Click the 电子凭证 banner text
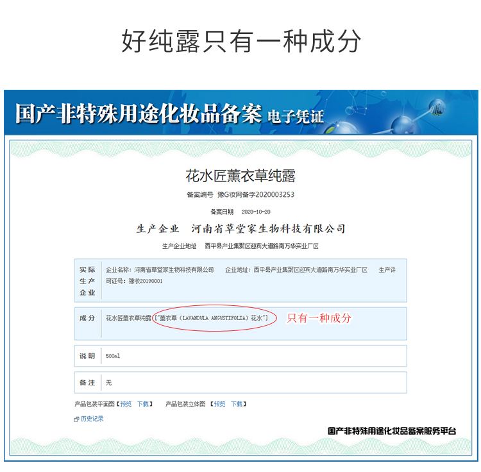The image size is (481, 472). pos(296,117)
